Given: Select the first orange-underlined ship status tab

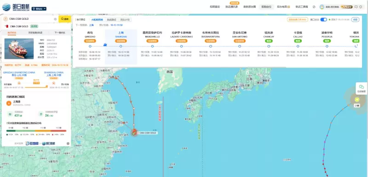Looking at the screenshot, I should point(12,33).
